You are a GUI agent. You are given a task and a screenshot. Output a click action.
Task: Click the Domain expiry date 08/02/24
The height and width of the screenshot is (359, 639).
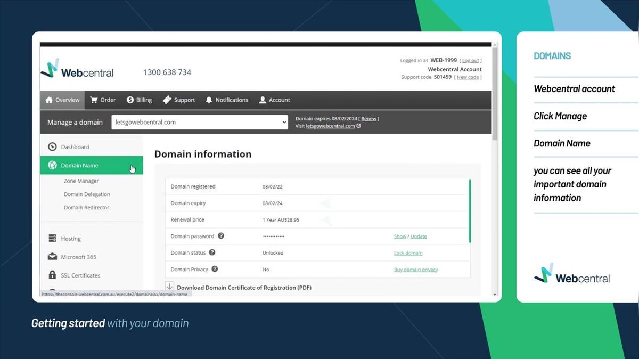[273, 203]
